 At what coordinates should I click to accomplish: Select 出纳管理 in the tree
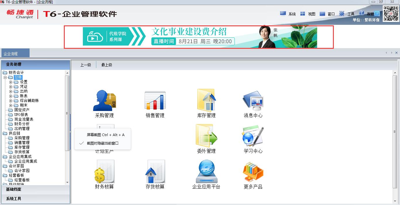click(22, 129)
